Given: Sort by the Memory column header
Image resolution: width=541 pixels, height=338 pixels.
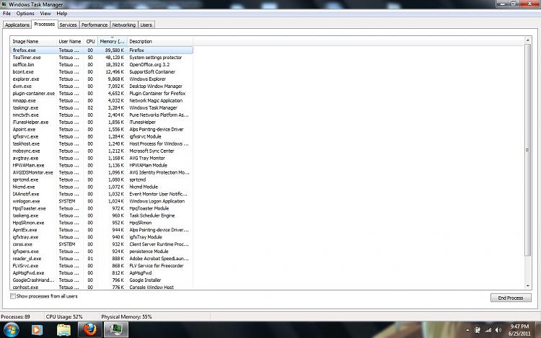Looking at the screenshot, I should (112, 41).
